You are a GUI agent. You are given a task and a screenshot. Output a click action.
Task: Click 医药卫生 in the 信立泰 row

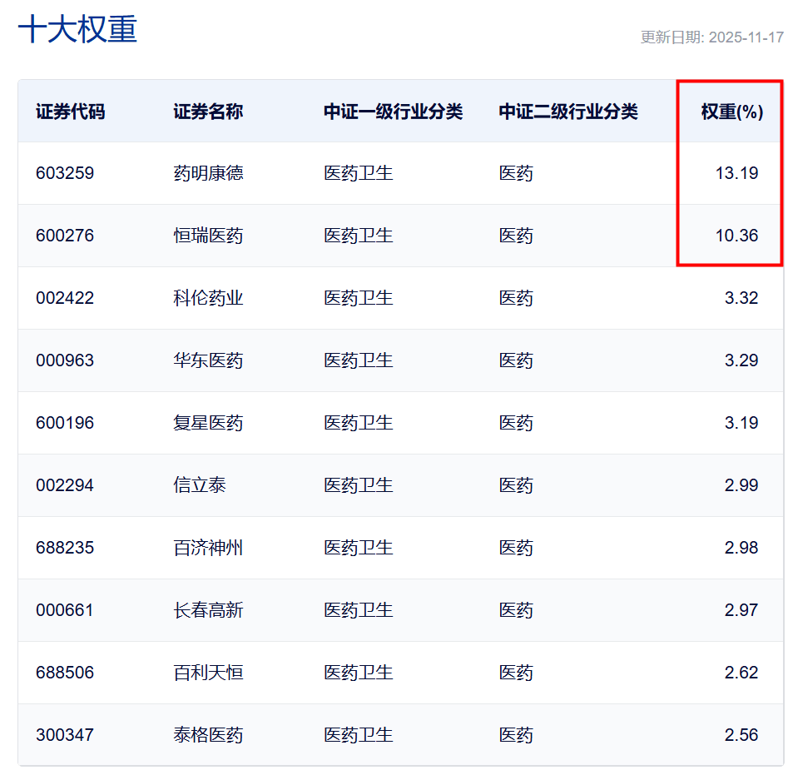coord(359,485)
